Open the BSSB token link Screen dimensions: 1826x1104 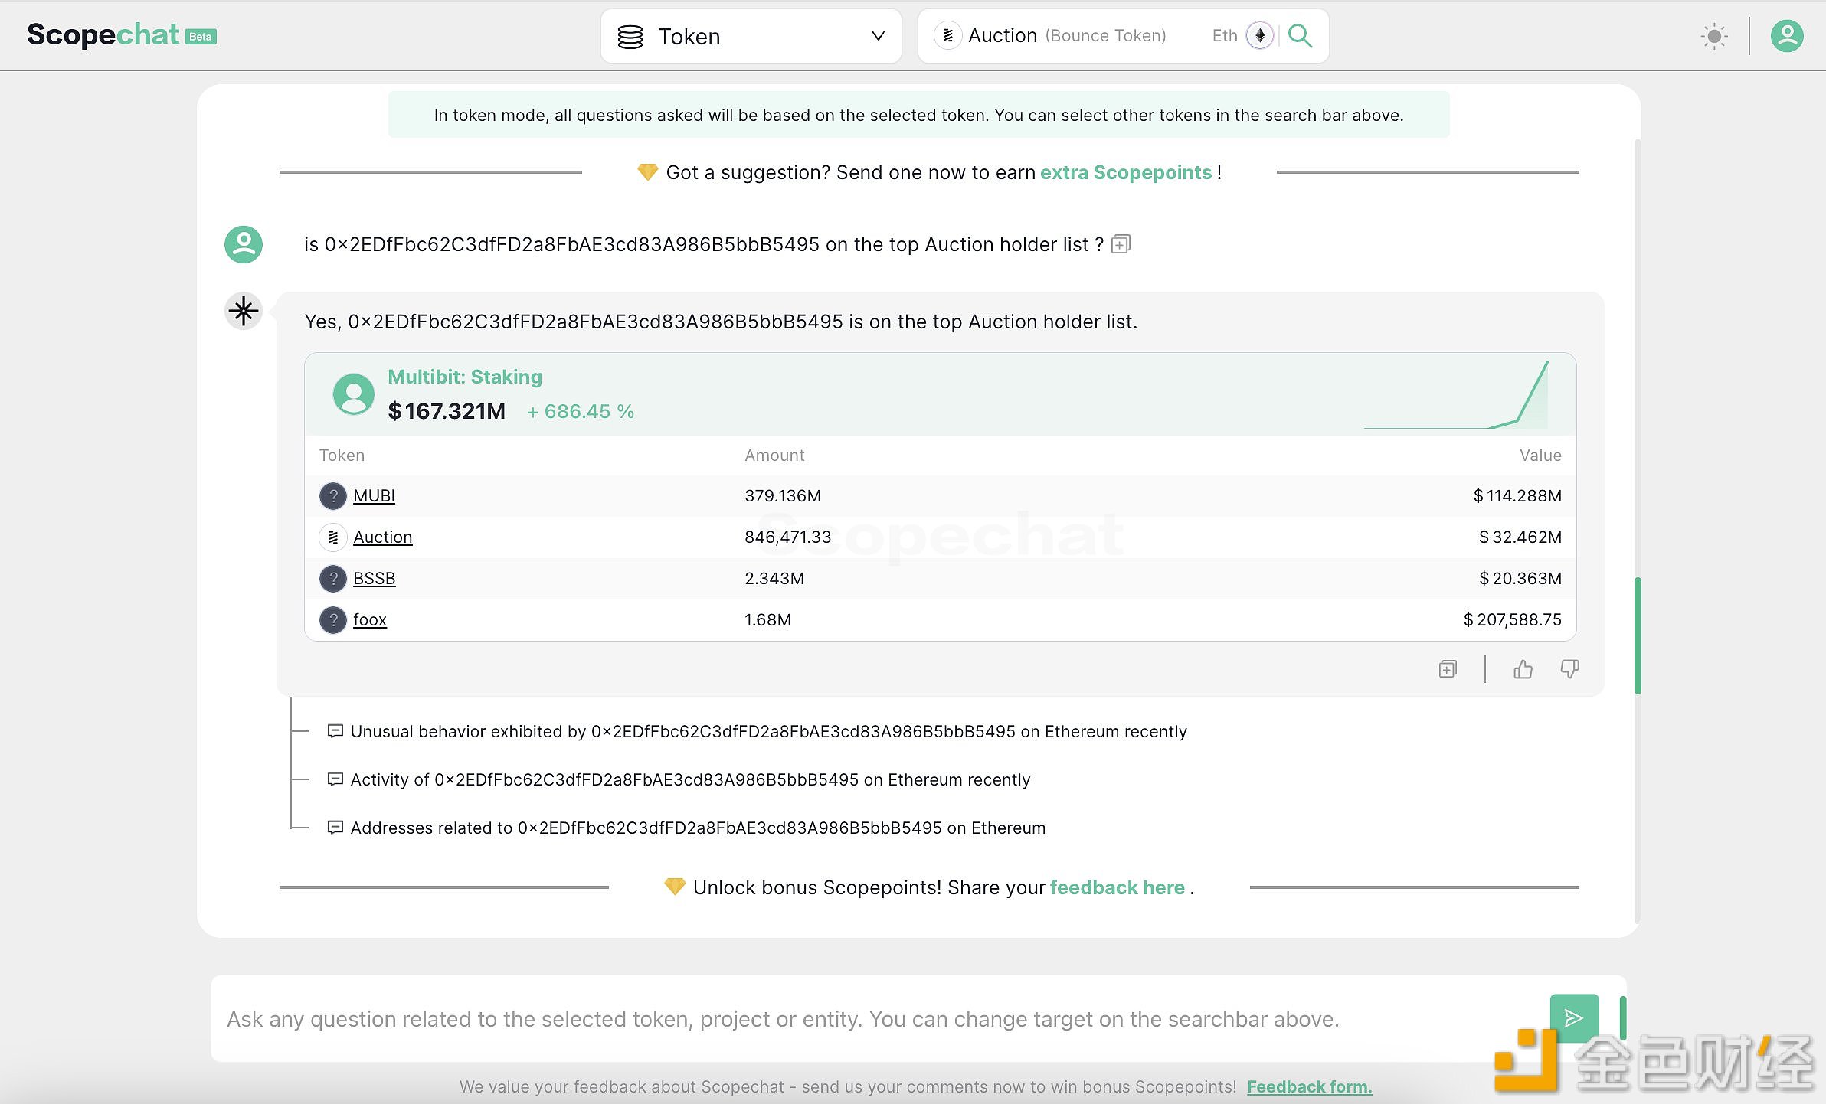pos(374,578)
